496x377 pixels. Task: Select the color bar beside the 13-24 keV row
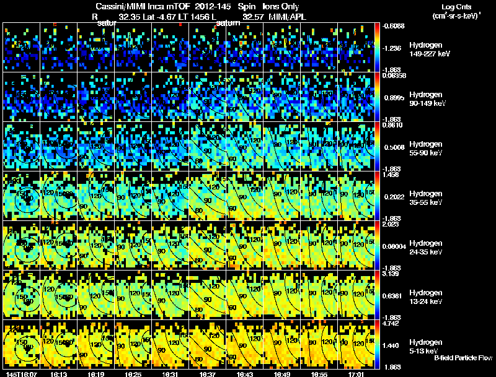tap(377, 295)
